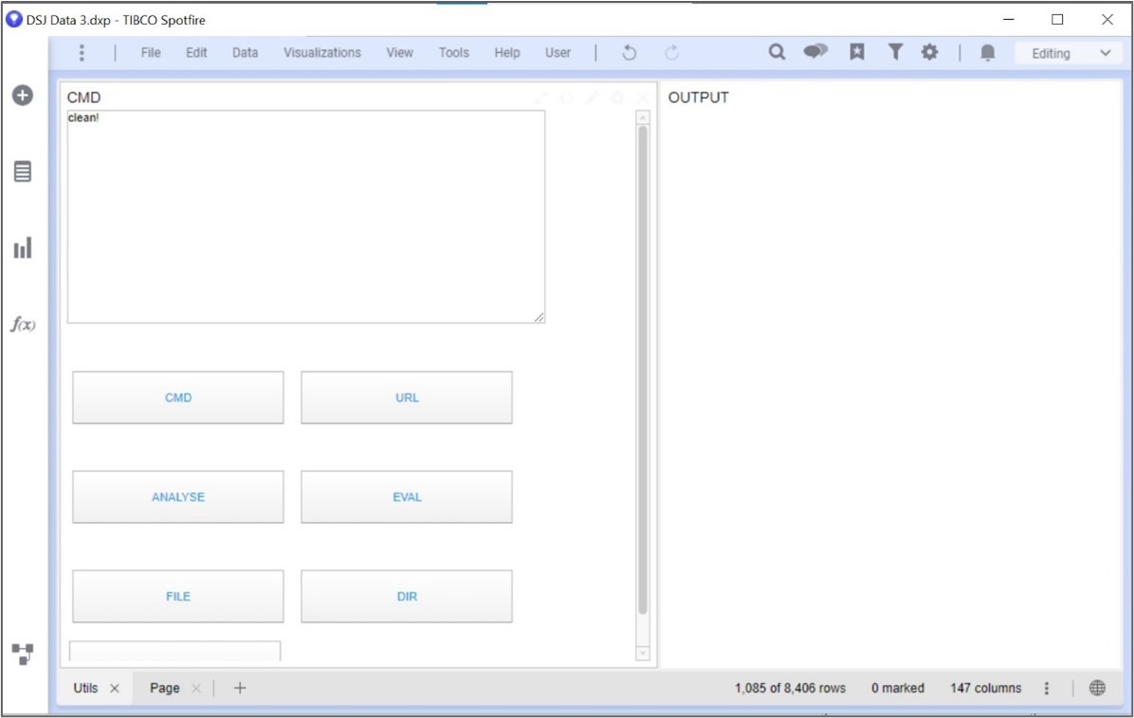Open the Data in analysis sidebar icon
Screen dimensions: 1134x718
23,171
